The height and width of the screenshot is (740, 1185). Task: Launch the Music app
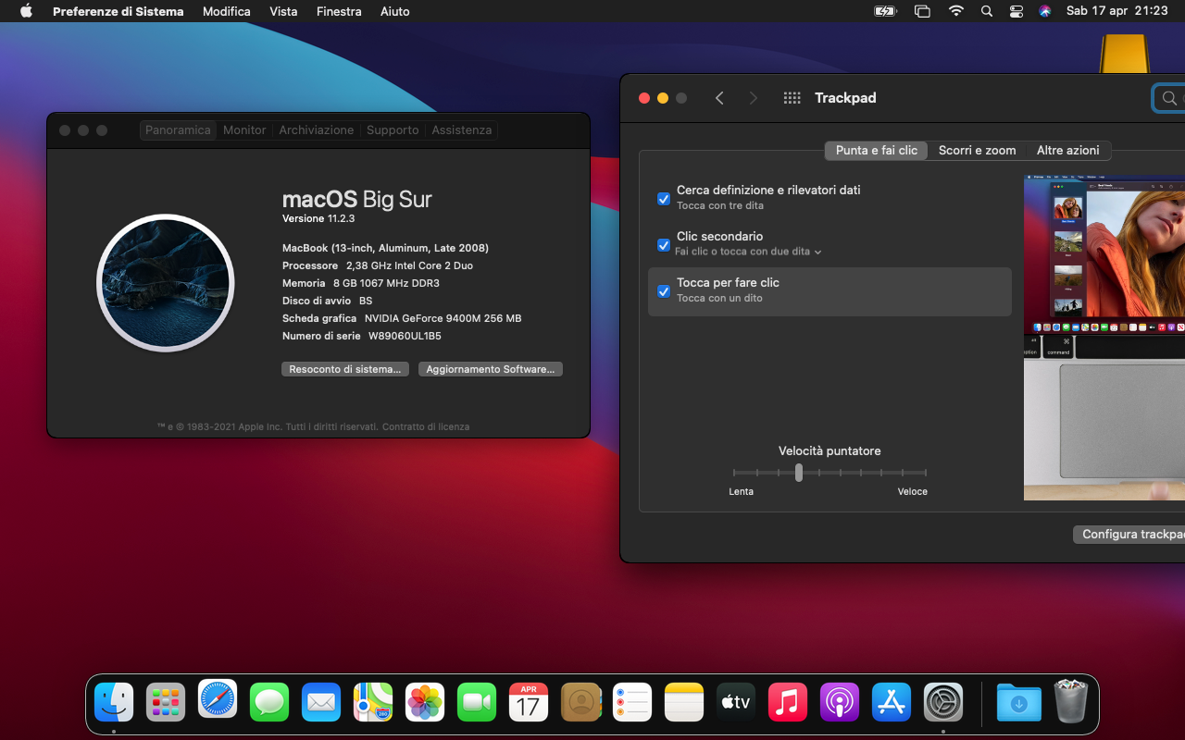pos(787,701)
